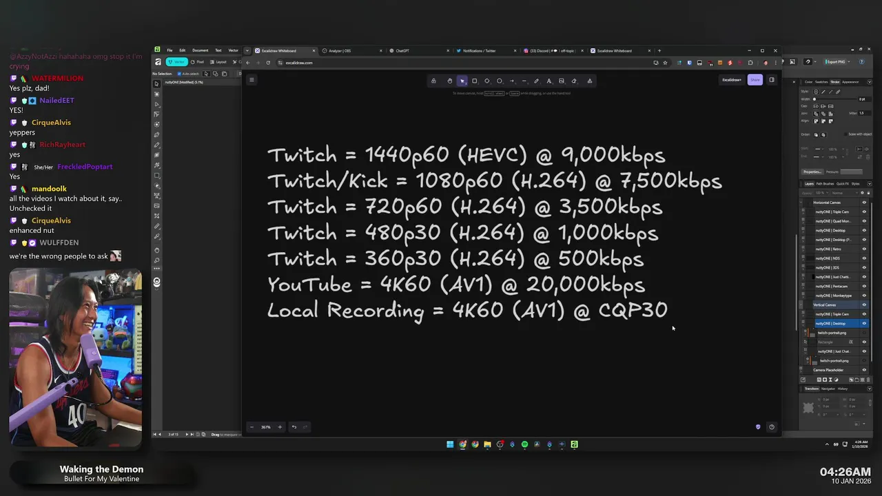Viewport: 882px width, 496px height.
Task: Select the nuttyONE | 3DS layer
Action: pyautogui.click(x=834, y=267)
